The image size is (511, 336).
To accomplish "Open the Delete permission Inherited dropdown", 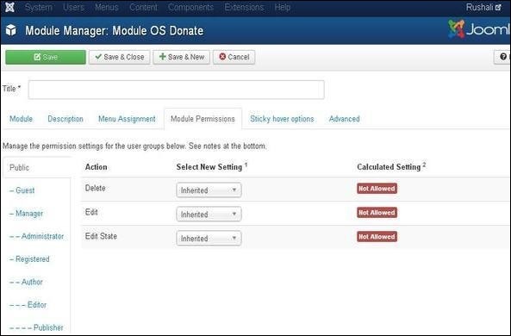I will 209,190.
